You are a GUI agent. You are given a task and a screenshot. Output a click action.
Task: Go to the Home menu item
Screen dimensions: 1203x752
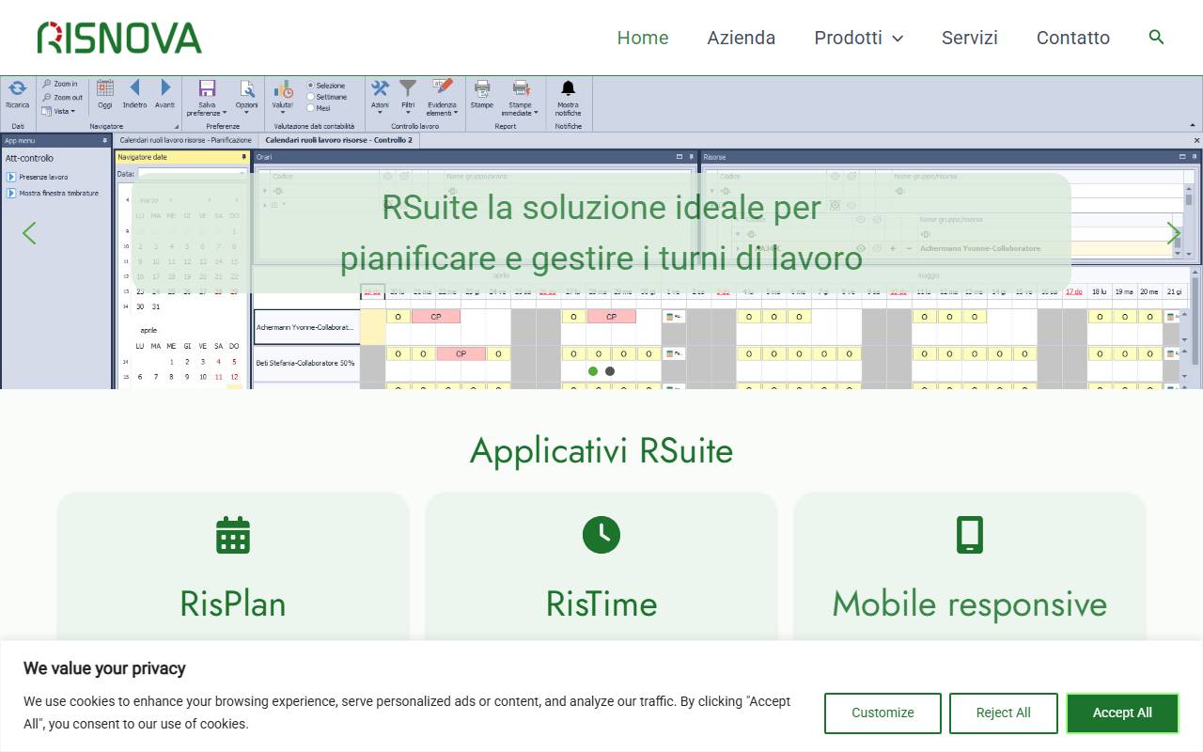click(x=643, y=38)
